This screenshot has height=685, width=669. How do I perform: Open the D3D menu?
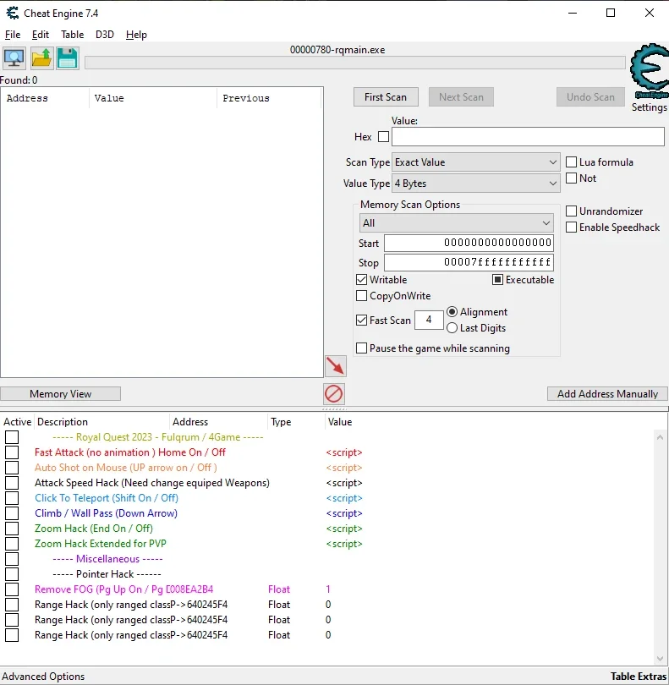[x=105, y=35]
